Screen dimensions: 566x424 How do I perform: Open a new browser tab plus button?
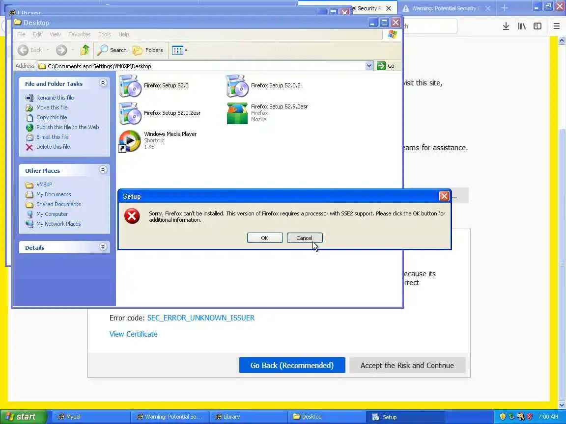(x=505, y=8)
